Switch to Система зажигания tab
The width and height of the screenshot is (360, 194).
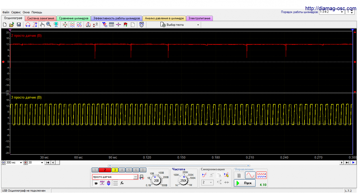point(40,18)
